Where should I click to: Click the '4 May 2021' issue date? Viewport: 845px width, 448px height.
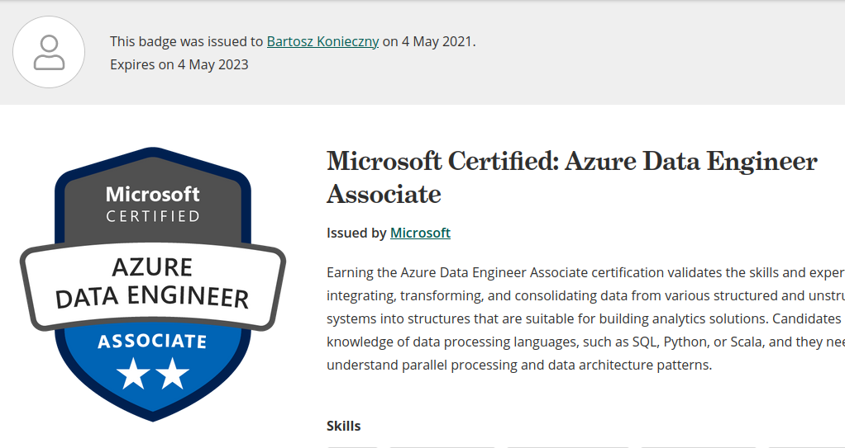(437, 41)
